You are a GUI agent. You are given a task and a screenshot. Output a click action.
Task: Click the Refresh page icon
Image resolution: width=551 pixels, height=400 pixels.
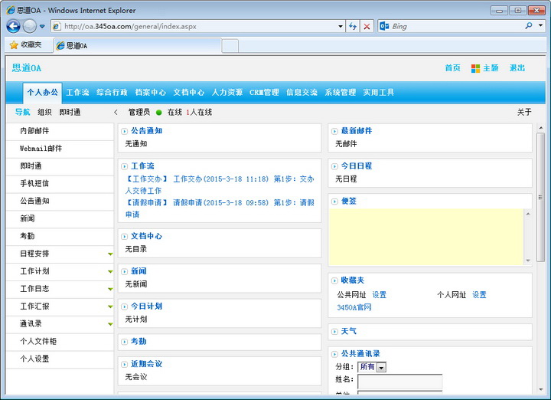[x=353, y=26]
